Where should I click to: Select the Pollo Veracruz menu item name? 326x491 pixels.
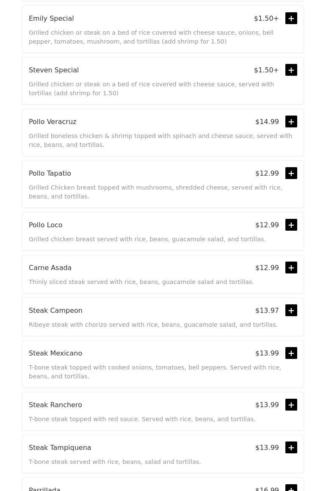tap(52, 121)
